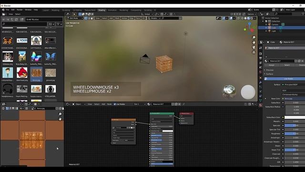This screenshot has height=172, width=305.
Task: Open the render properties tab icon
Action: point(261,54)
